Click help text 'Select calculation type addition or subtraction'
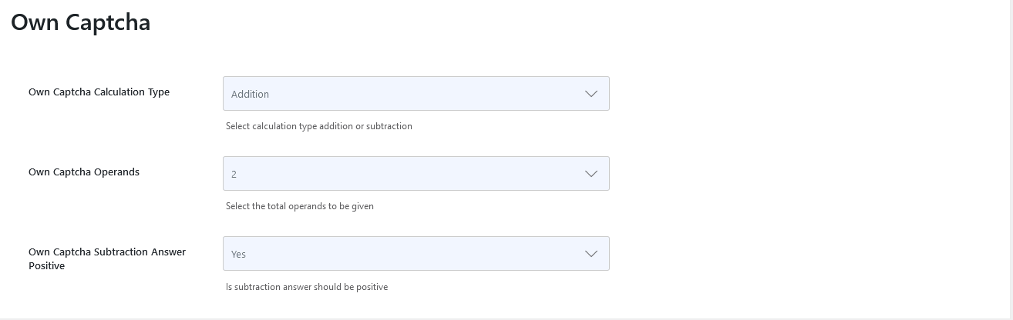The height and width of the screenshot is (320, 1013). [318, 126]
